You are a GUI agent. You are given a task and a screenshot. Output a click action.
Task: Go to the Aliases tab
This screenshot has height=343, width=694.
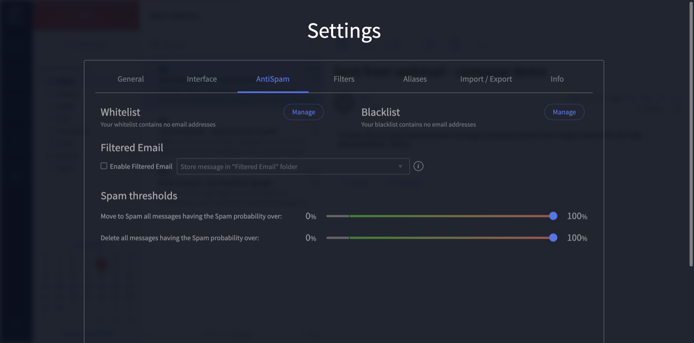point(415,79)
